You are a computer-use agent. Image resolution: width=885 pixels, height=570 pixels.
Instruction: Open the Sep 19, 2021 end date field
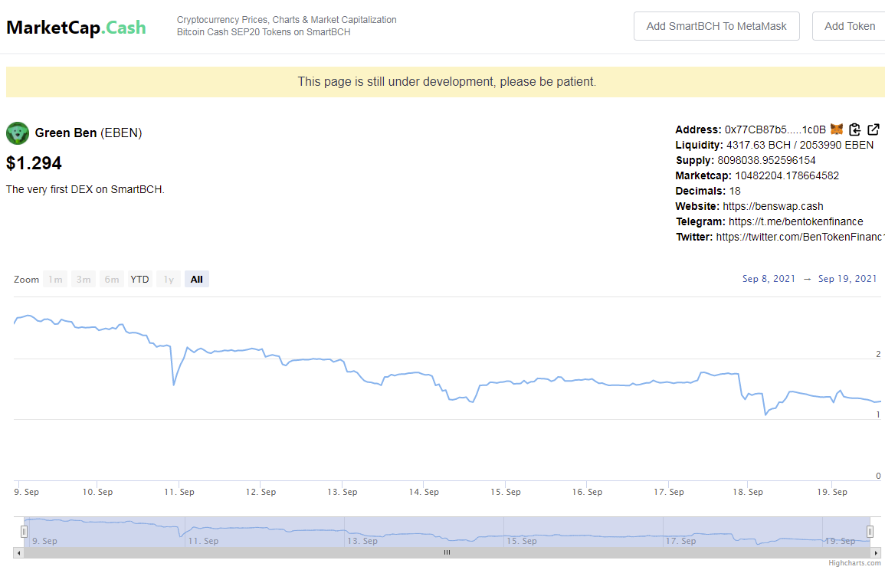(847, 279)
